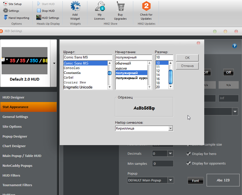Click the Начертание style field
Image resolution: width=242 pixels, height=195 pixels.
(x=133, y=57)
